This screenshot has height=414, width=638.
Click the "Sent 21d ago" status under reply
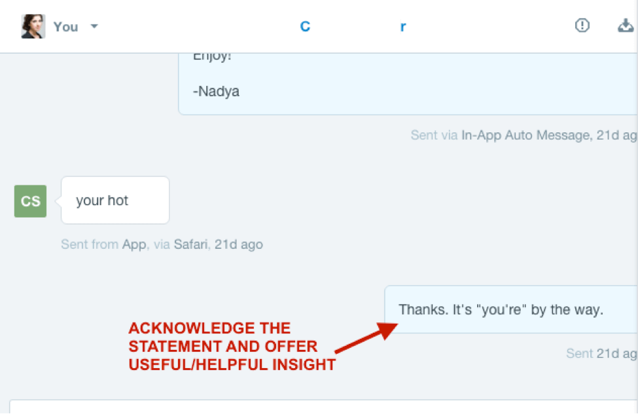pos(601,353)
